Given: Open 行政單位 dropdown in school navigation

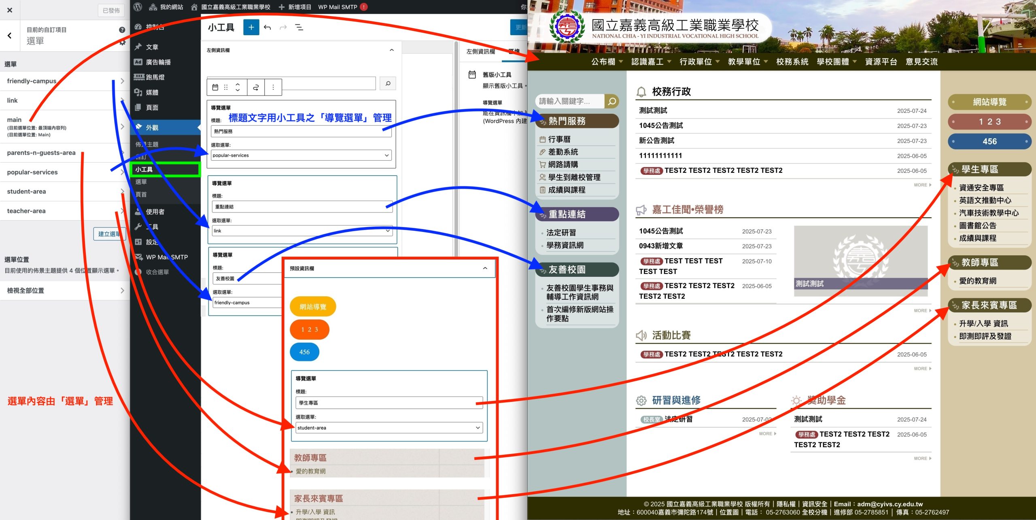Looking at the screenshot, I should [x=699, y=62].
